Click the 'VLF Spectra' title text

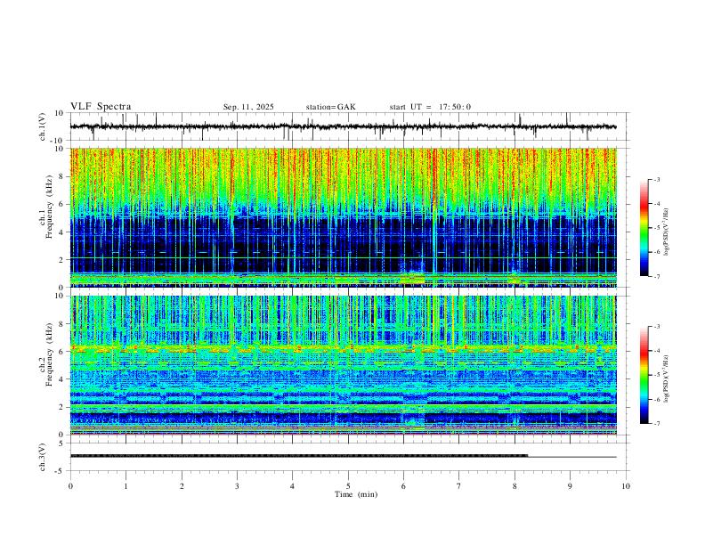(101, 107)
